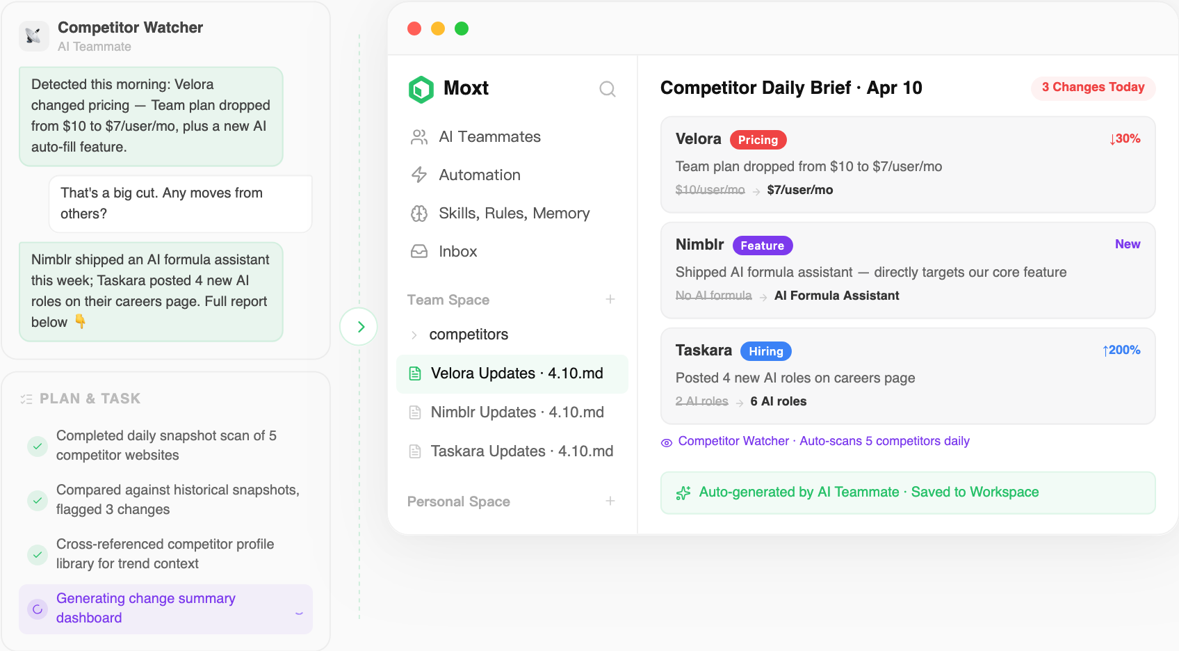Click the eye icon beside Competitor Watcher link
Image resolution: width=1179 pixels, height=651 pixels.
point(666,442)
